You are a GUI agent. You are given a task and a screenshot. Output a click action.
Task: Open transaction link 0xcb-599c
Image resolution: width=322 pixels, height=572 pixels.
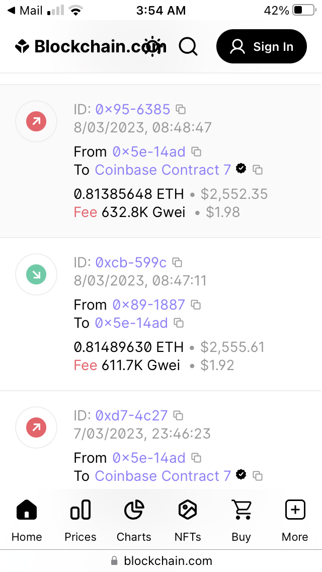click(x=131, y=262)
